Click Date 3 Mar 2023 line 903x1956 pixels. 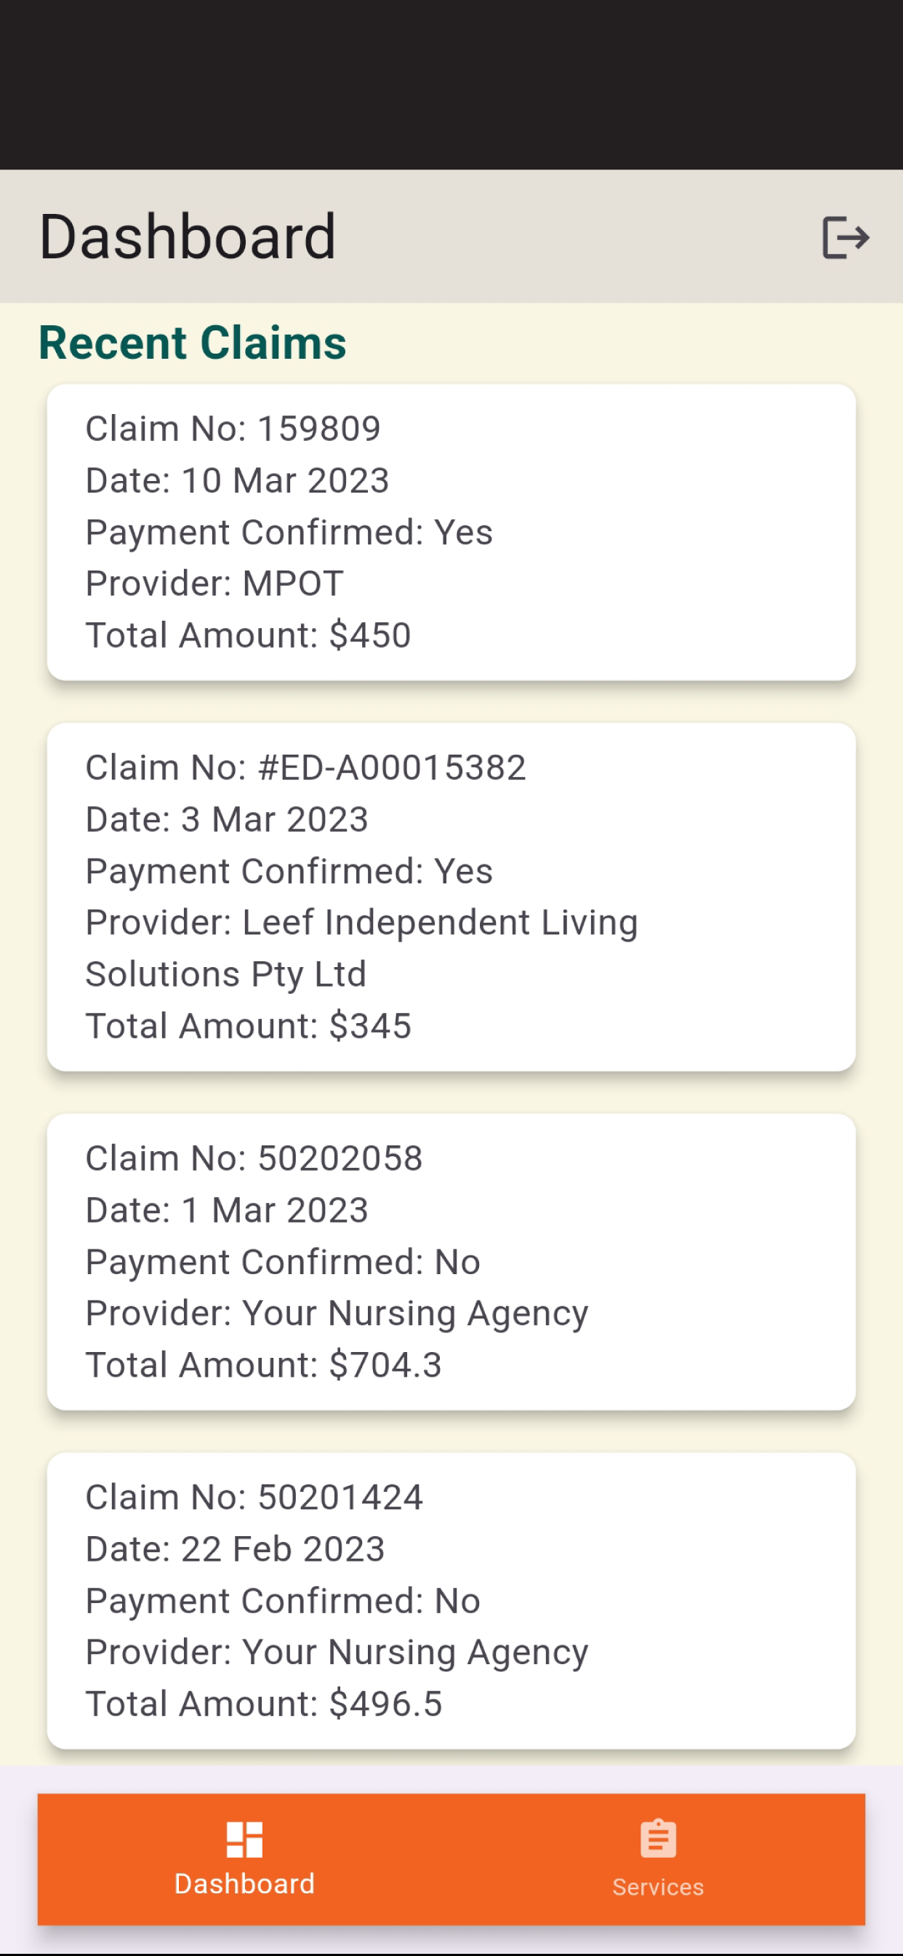[227, 819]
